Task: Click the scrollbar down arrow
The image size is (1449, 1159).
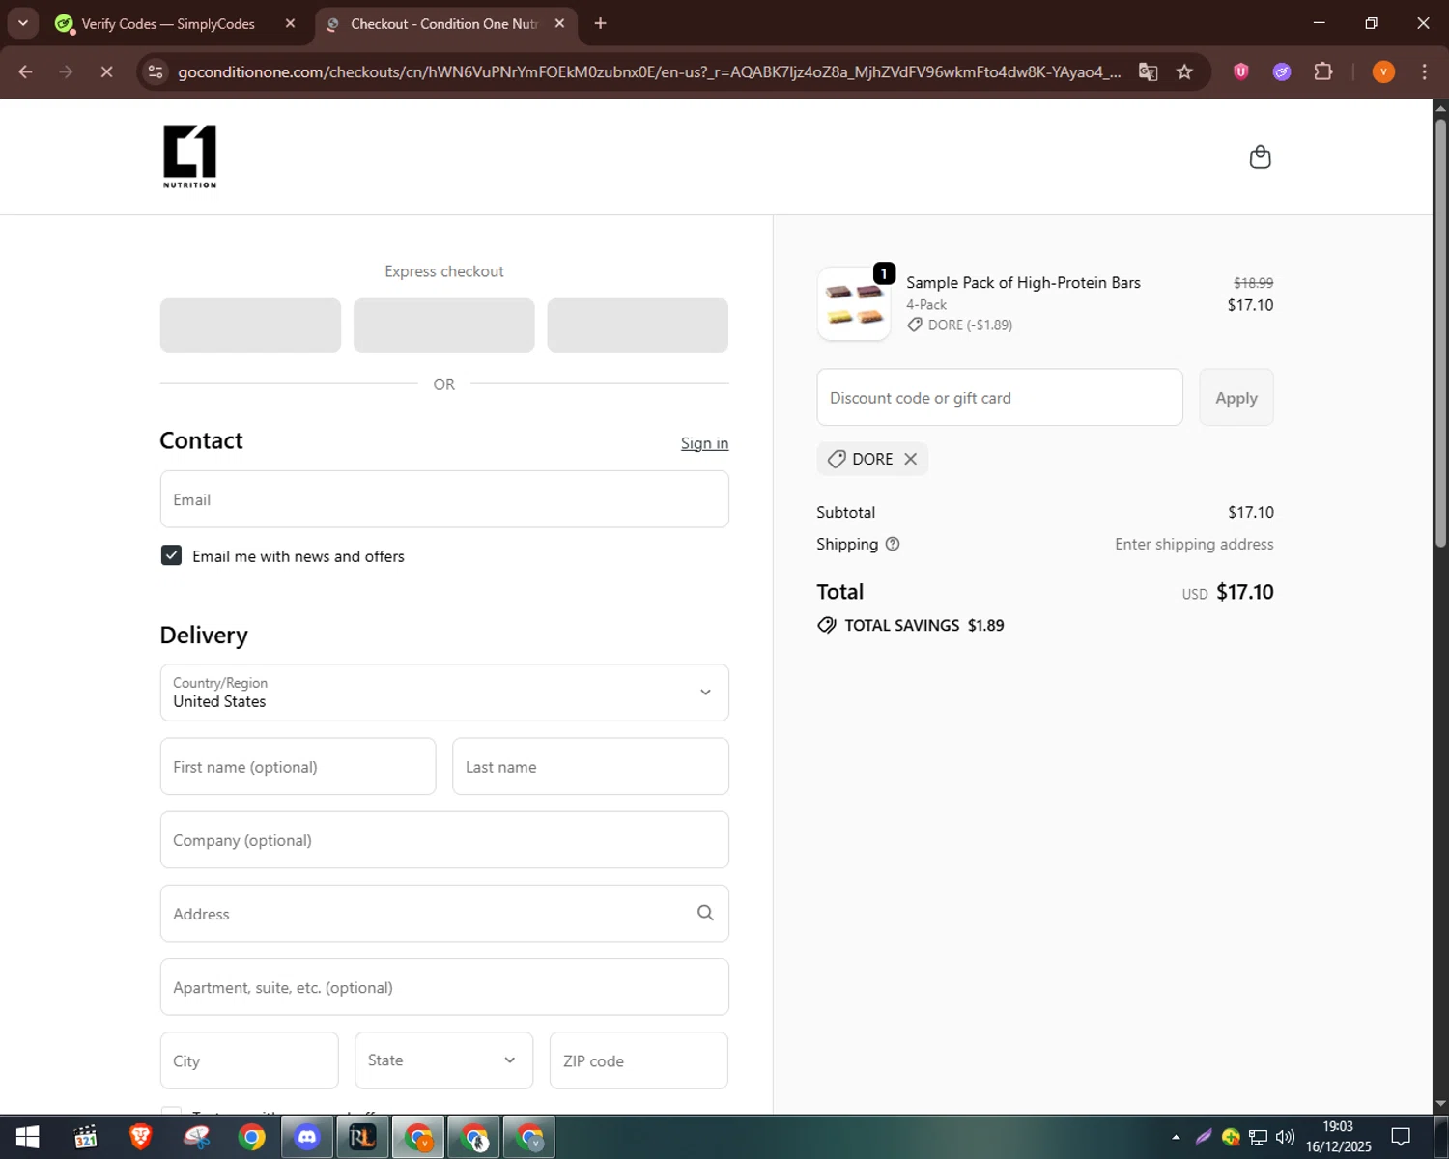Action: point(1440,1103)
